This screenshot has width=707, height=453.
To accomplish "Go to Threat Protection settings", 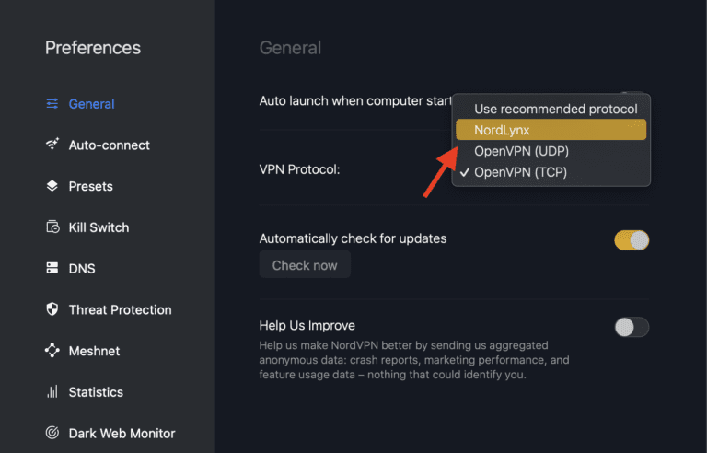I will 120,309.
